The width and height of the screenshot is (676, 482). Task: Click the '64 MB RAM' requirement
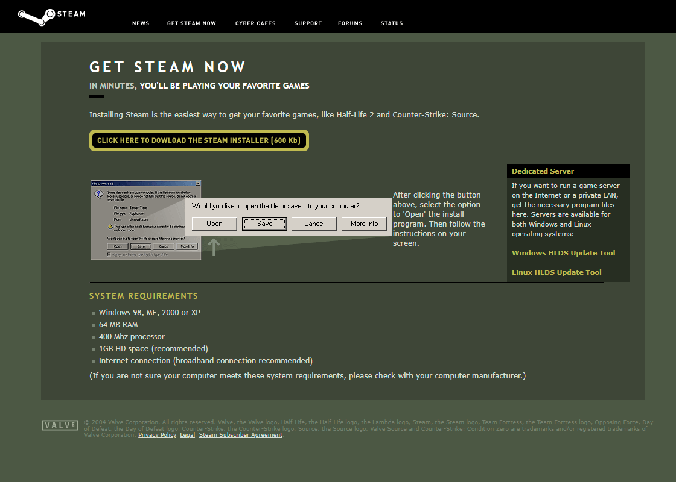tap(118, 325)
